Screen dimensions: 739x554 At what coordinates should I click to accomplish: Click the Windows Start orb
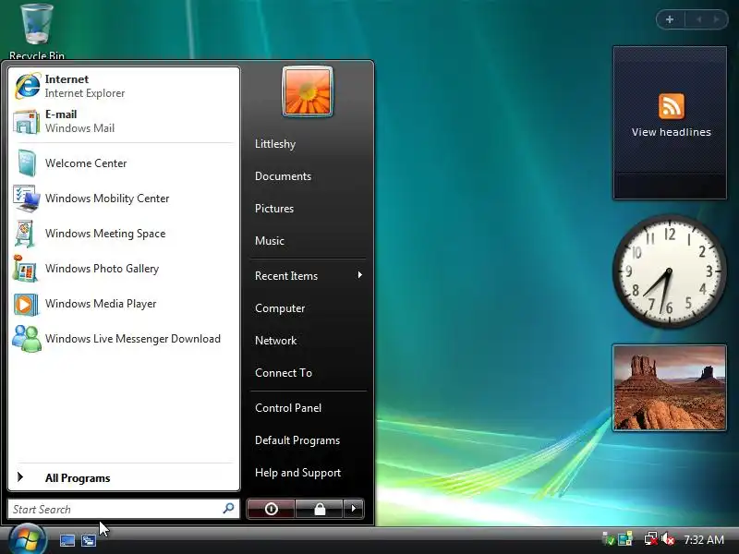coord(27,539)
